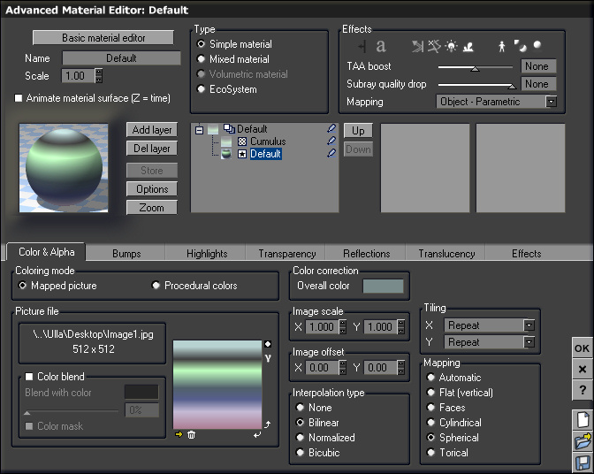This screenshot has height=474, width=594.
Task: Switch to the Reflections tab
Action: (x=366, y=254)
